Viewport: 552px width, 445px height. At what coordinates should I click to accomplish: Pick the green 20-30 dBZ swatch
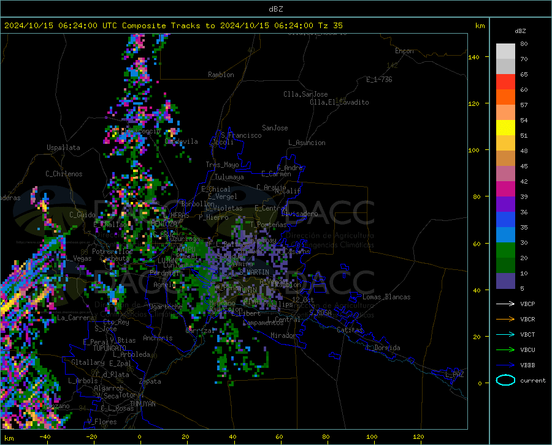[x=505, y=250]
